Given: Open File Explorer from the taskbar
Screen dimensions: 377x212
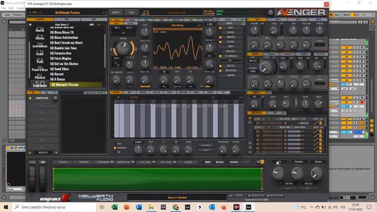Looking at the screenshot, I should (151, 207).
